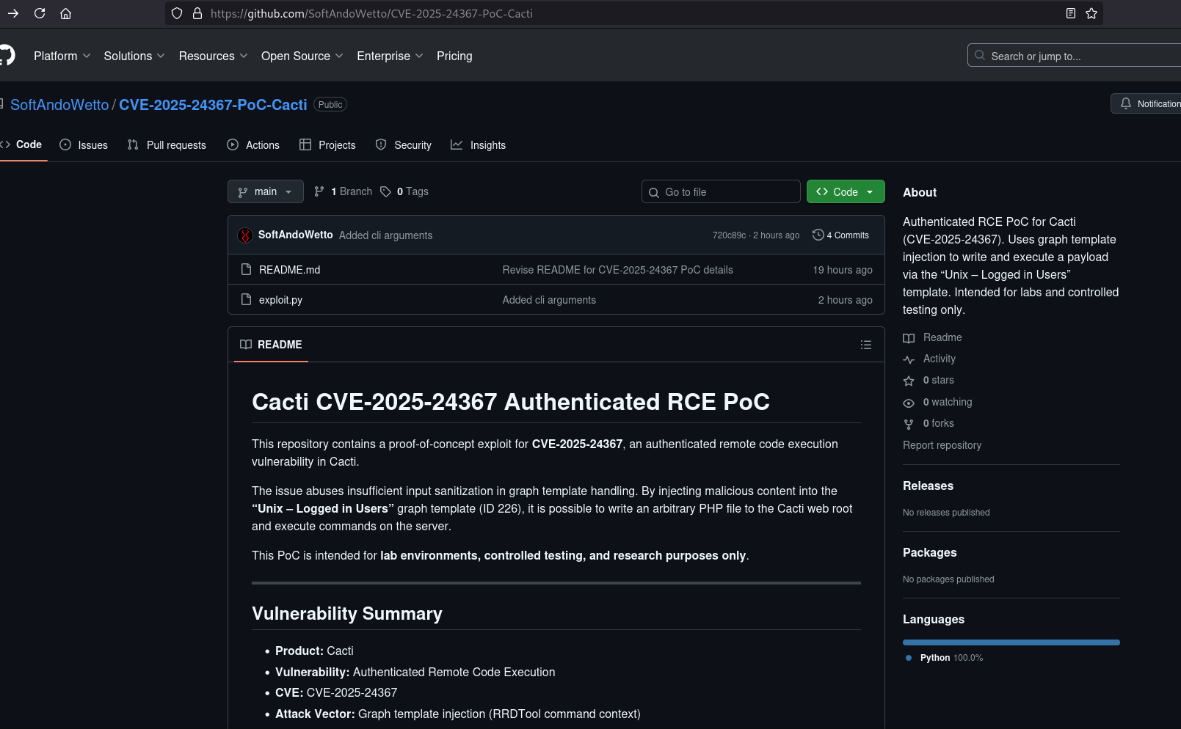Viewport: 1181px width, 729px height.
Task: Click SoftAndoWetto avatar in commit row
Action: 245,235
